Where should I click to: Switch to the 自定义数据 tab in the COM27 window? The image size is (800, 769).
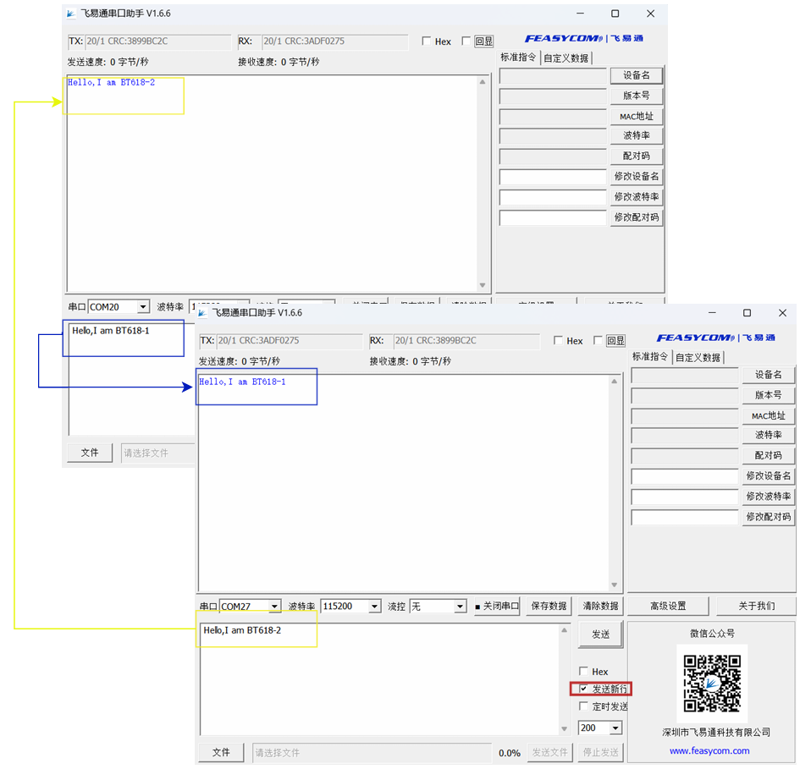pos(698,358)
